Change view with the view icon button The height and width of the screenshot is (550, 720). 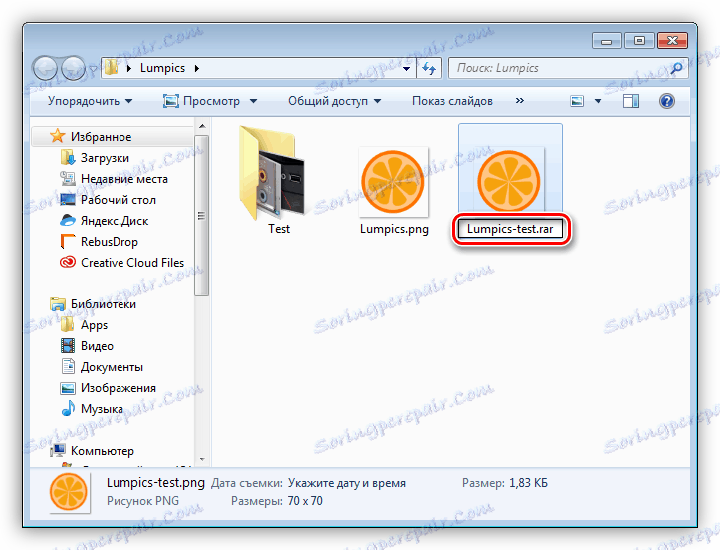577,101
